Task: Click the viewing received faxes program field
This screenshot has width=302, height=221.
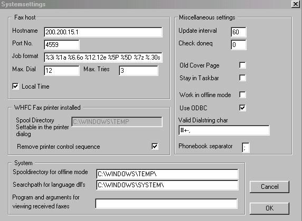Action: click(166, 204)
